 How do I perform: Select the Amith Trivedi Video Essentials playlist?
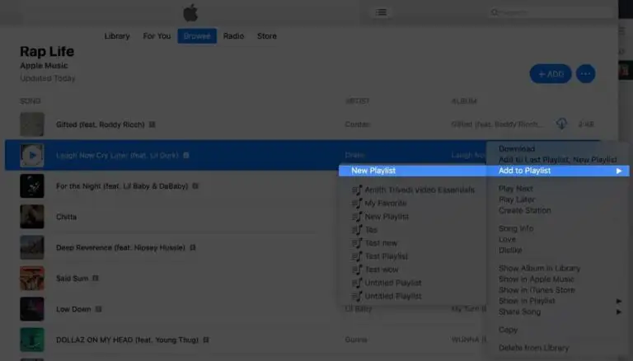click(420, 190)
